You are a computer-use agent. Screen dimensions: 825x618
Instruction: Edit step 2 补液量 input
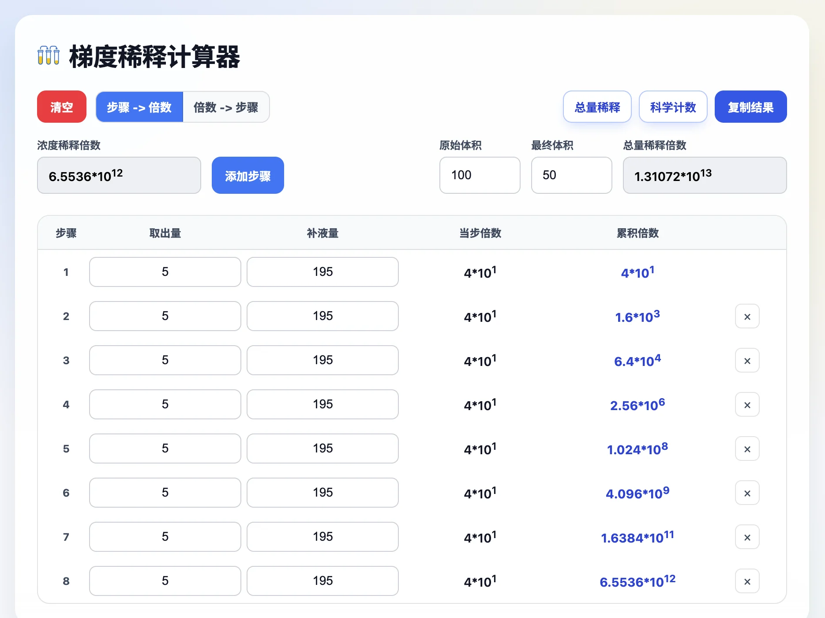tap(322, 316)
